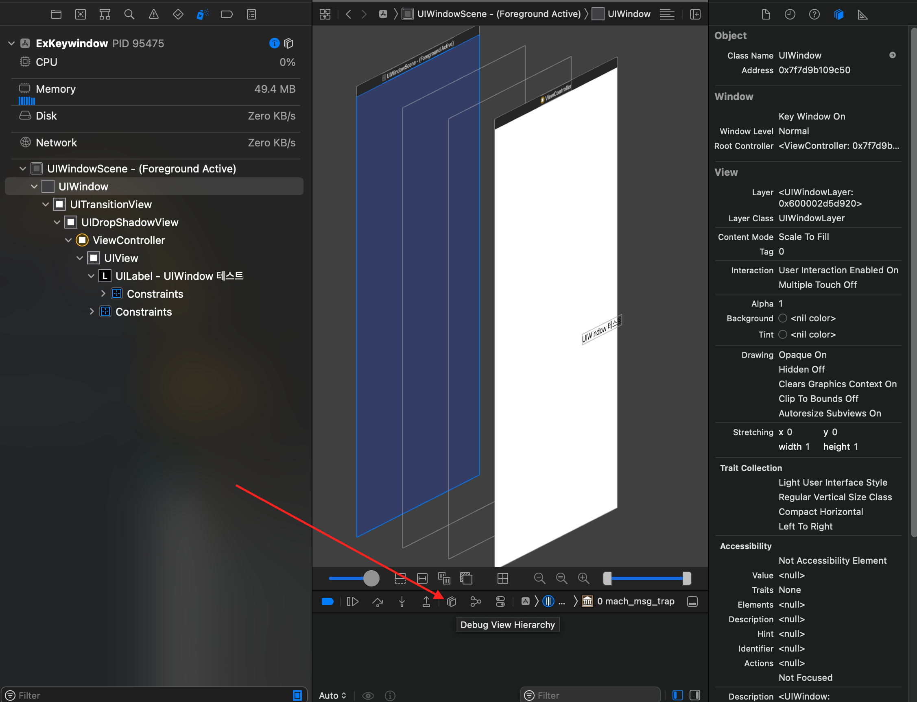The image size is (917, 702).
Task: Click the Debug View Hierarchy icon
Action: pos(452,602)
